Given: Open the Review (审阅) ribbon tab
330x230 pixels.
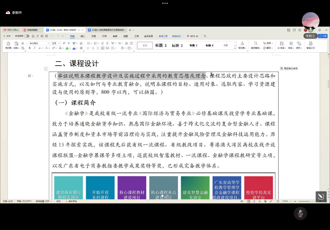Looking at the screenshot, I should tap(115, 36).
